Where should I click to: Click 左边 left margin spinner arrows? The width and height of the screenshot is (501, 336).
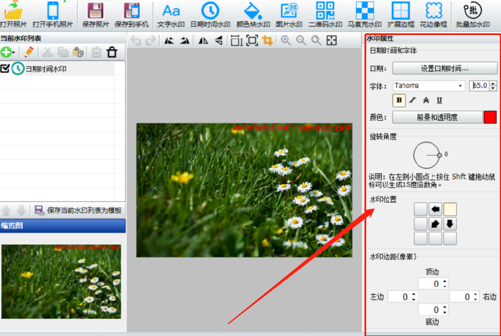(x=414, y=297)
